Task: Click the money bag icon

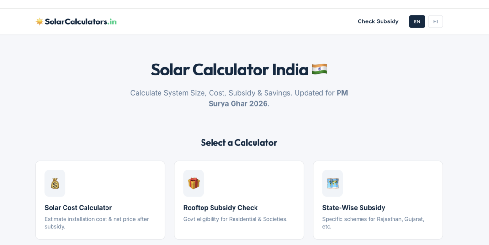Action: pos(55,183)
